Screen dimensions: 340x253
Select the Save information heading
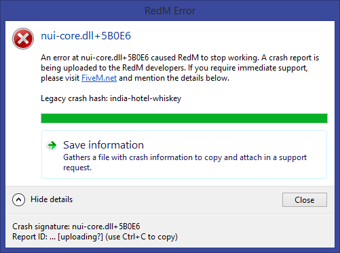click(x=103, y=145)
